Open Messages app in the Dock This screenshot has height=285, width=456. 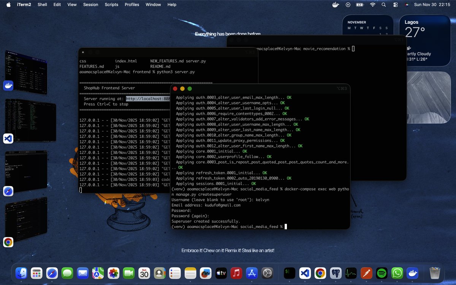click(67, 272)
